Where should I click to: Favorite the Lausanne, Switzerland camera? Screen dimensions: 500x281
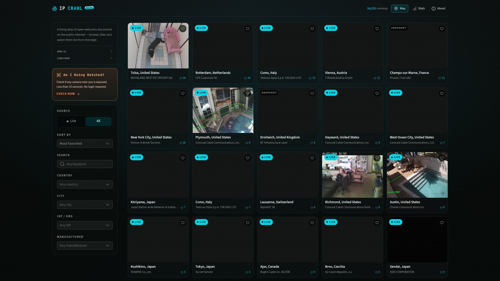(x=312, y=158)
